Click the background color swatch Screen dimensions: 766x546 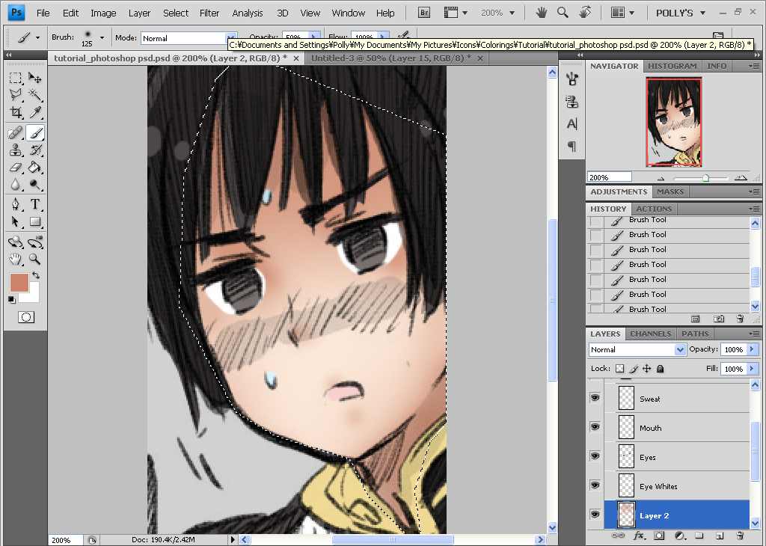click(x=33, y=295)
